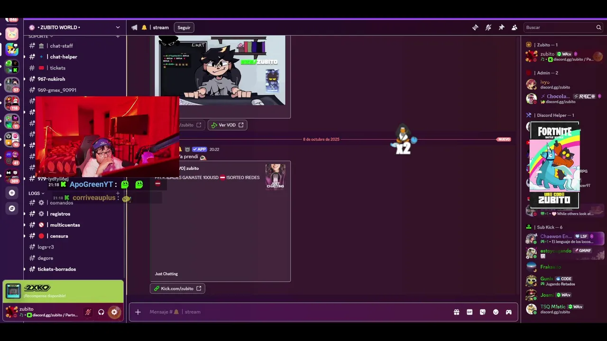
Task: Open notification settings slashed bell icon
Action: pyautogui.click(x=488, y=27)
